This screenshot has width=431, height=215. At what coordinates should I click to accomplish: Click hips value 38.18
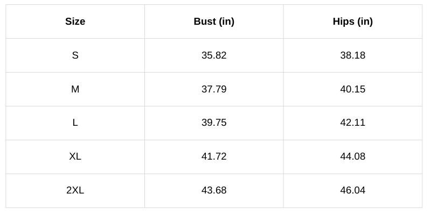tap(352, 55)
